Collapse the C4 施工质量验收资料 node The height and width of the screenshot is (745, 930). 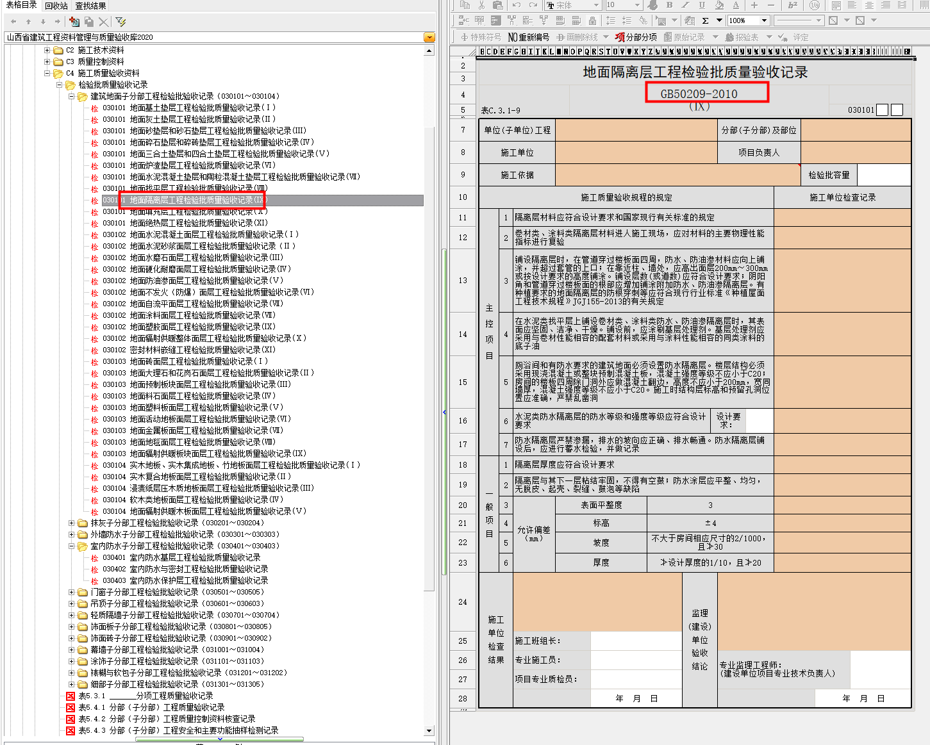(47, 73)
